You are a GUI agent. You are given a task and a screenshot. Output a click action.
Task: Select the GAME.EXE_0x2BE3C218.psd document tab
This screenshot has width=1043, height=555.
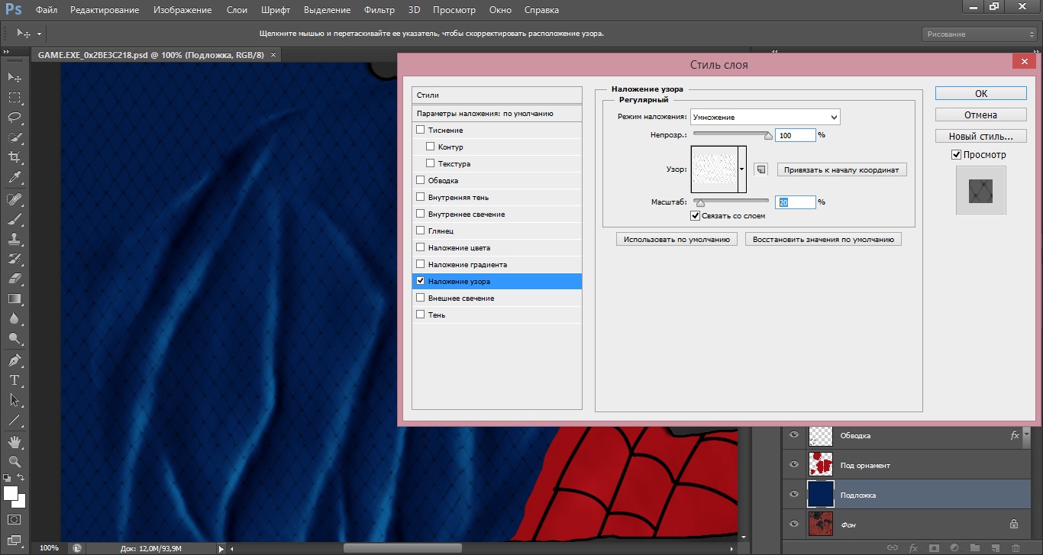[151, 55]
